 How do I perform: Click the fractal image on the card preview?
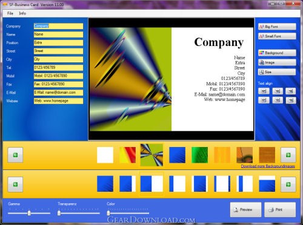point(130,79)
